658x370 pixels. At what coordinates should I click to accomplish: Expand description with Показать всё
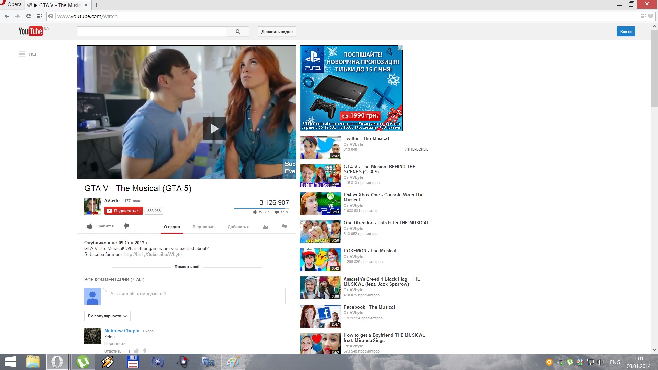187,267
